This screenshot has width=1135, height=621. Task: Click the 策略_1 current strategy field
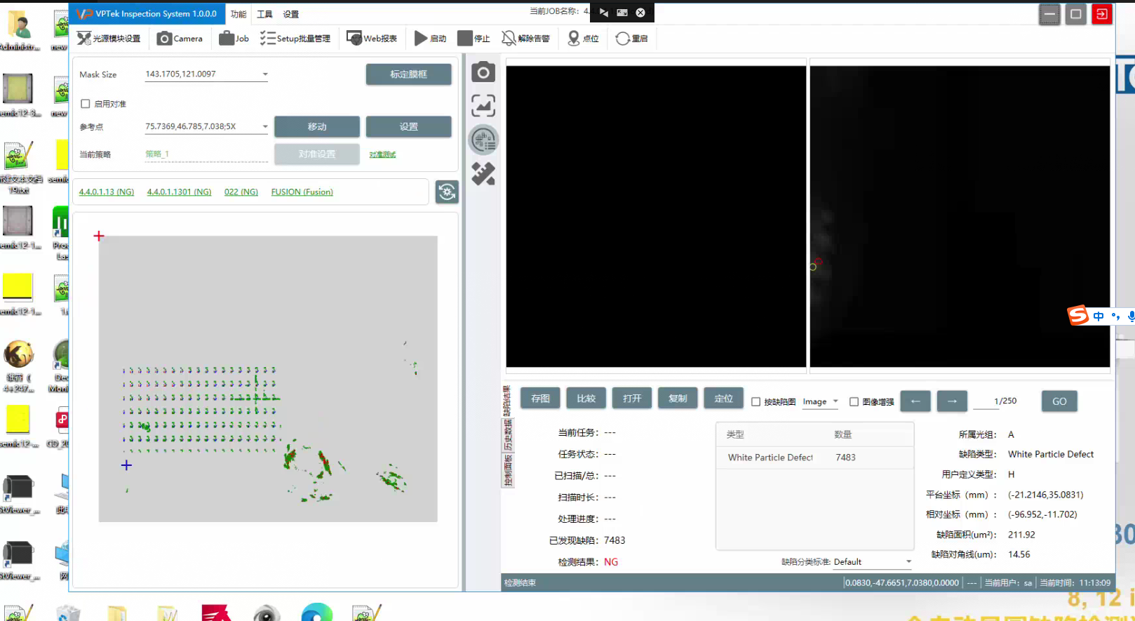[x=206, y=154]
